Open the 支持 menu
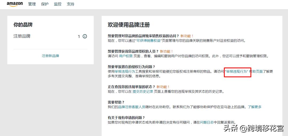The height and width of the screenshot is (136, 288). coord(70,4)
